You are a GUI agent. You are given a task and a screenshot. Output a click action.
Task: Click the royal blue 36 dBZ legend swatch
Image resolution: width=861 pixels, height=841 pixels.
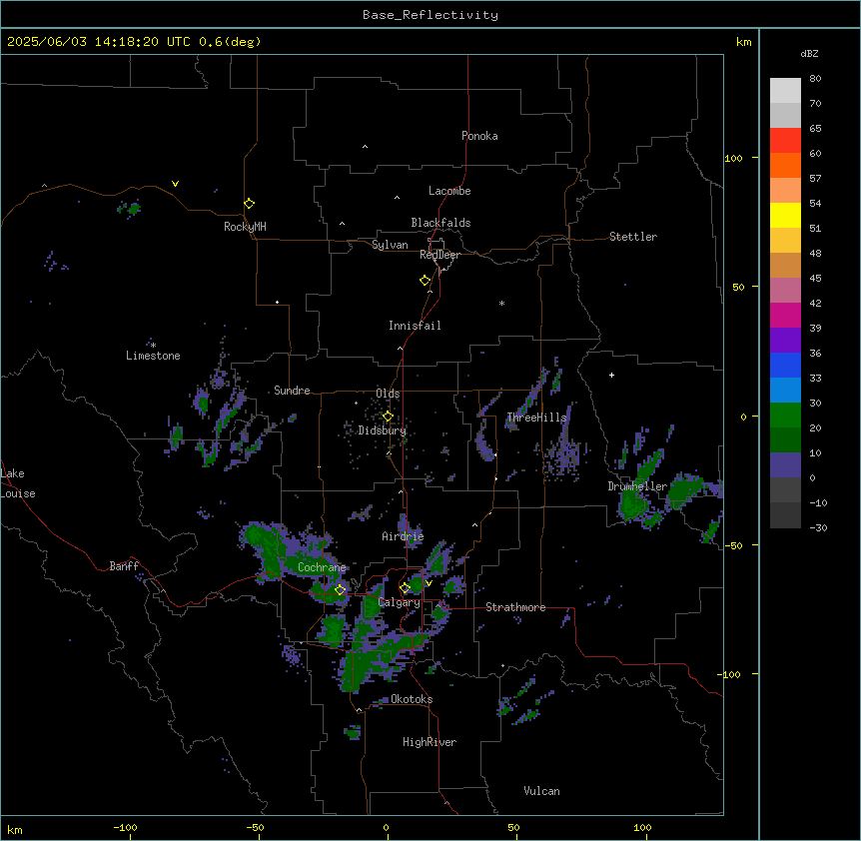[x=785, y=365]
